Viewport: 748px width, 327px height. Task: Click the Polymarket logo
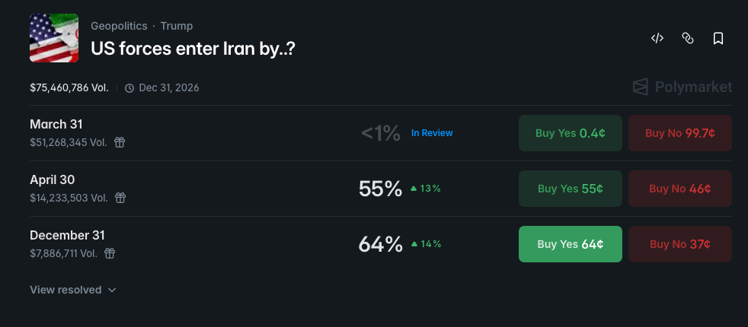point(682,87)
